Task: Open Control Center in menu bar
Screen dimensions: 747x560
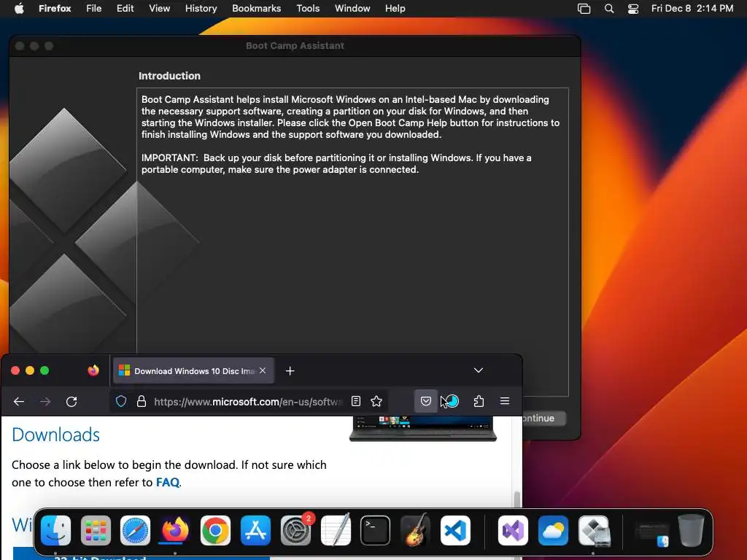Action: coord(633,8)
